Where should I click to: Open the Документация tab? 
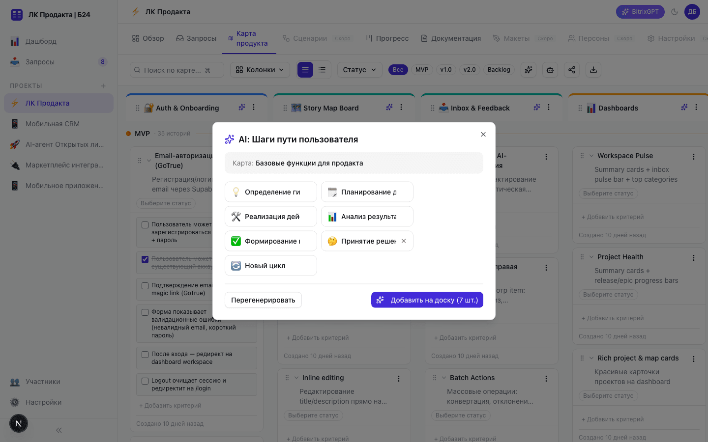[450, 38]
